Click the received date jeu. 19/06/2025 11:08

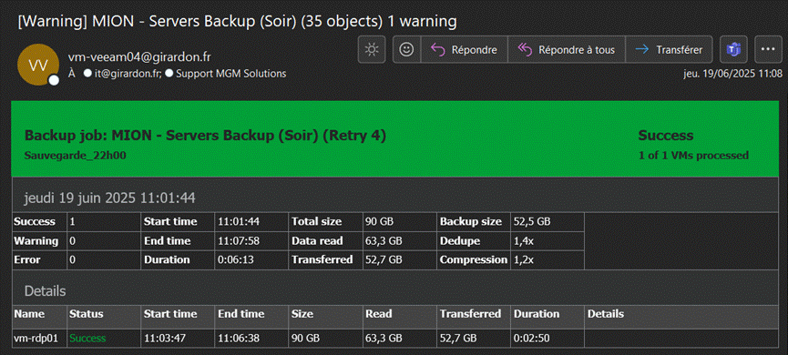click(732, 74)
